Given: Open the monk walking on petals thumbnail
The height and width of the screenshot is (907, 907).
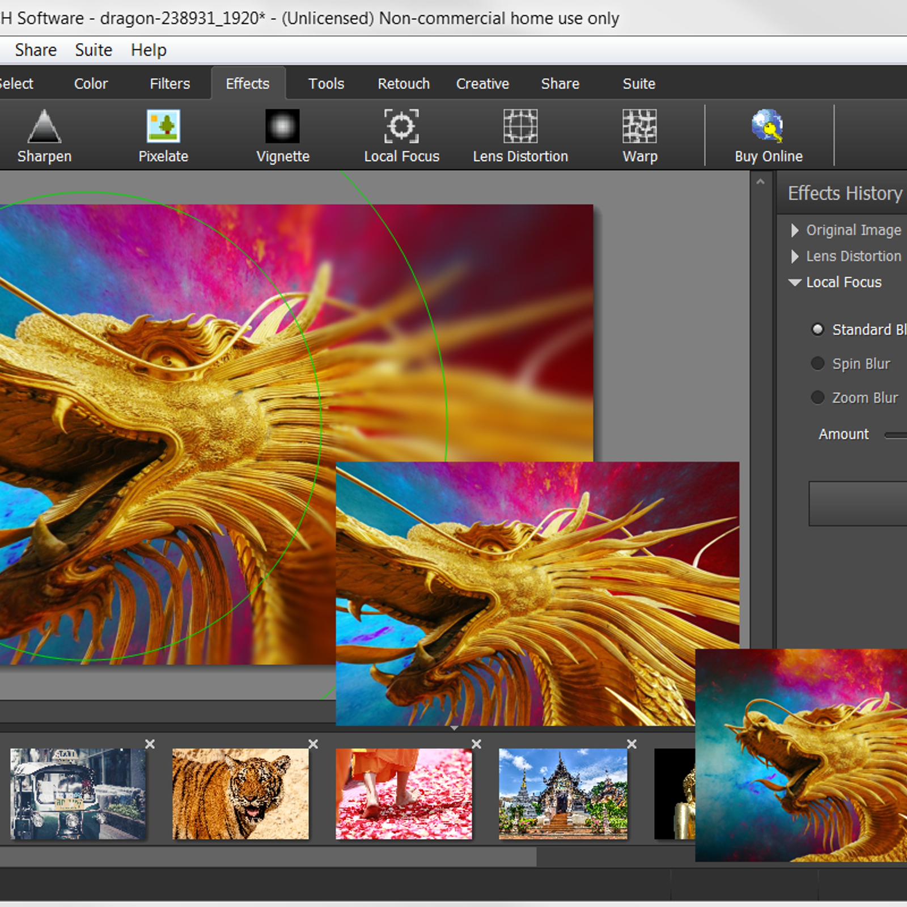Looking at the screenshot, I should tap(404, 794).
